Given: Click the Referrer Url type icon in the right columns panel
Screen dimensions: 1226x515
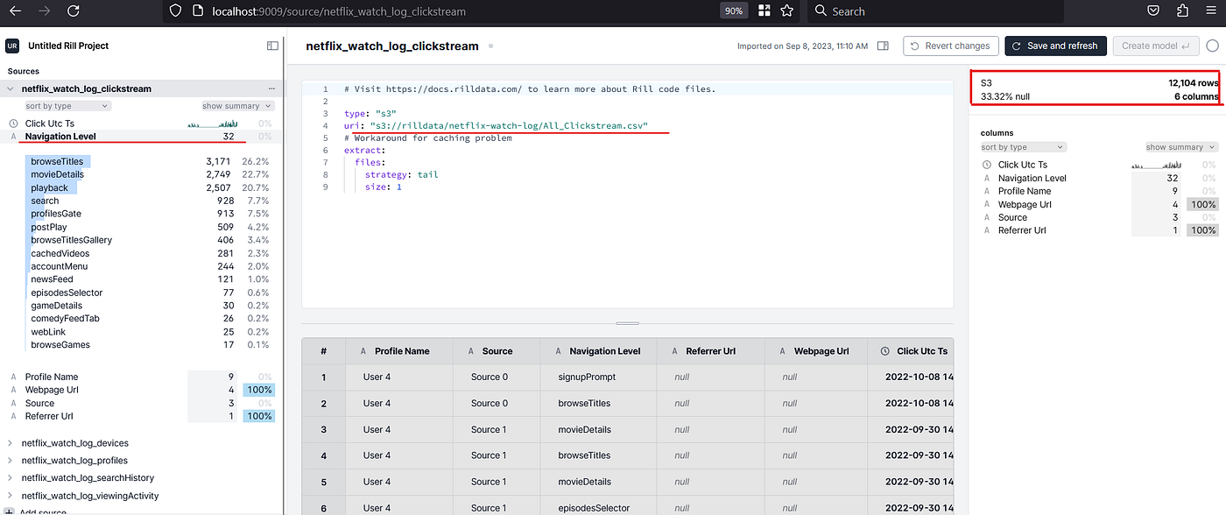Looking at the screenshot, I should point(987,230).
